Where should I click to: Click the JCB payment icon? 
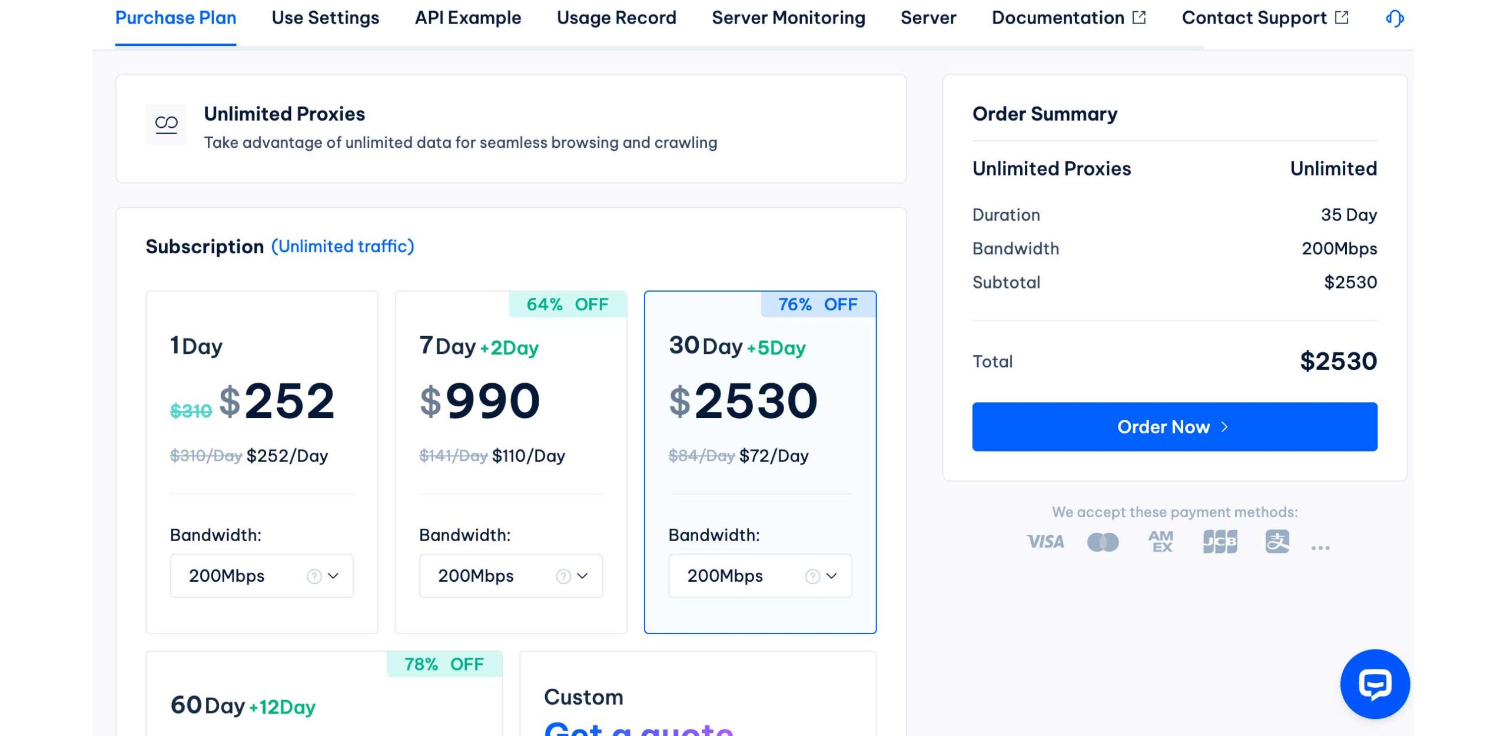(1220, 541)
